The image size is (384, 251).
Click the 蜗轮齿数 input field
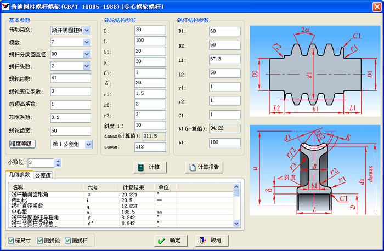click(x=70, y=78)
